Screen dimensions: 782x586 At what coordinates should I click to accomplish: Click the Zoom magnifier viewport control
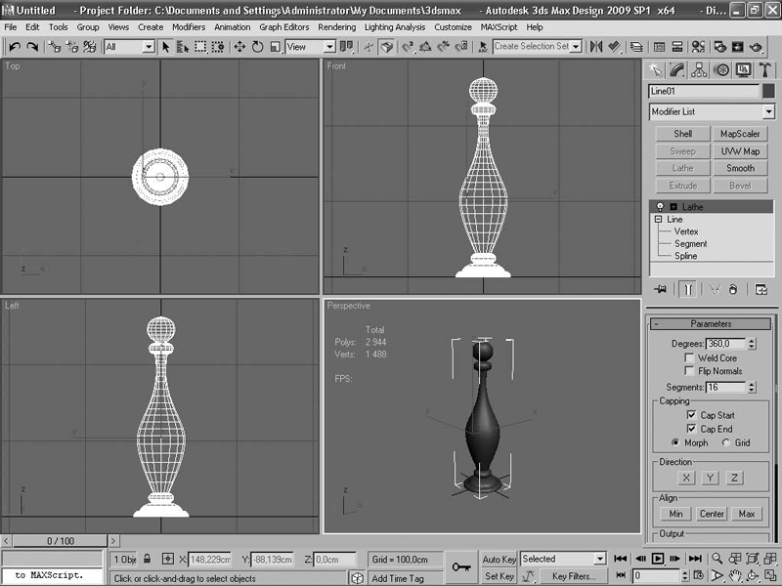tap(717, 559)
